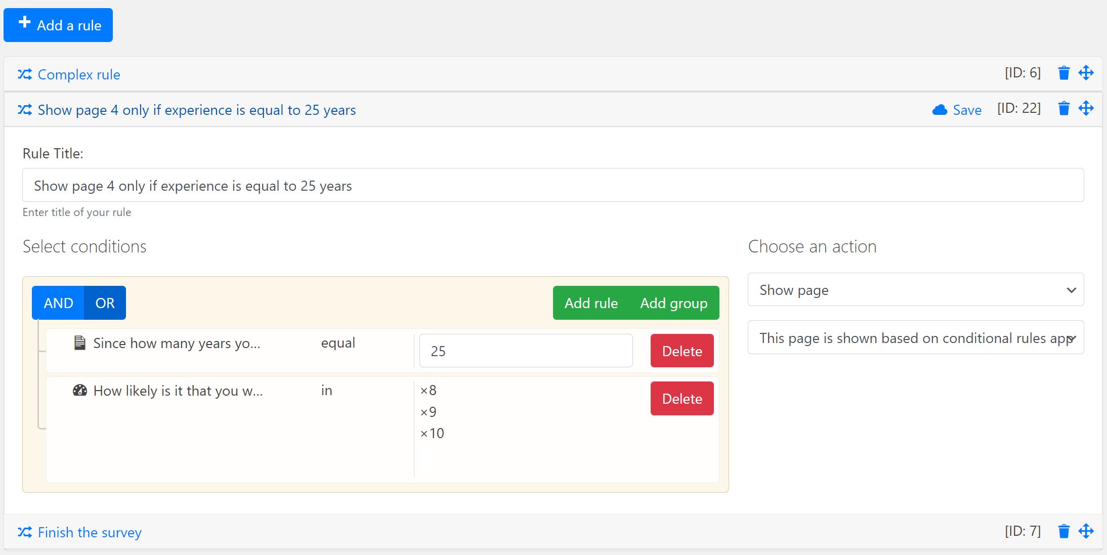Click move handle for Complex rule
The width and height of the screenshot is (1107, 555).
tap(1086, 73)
